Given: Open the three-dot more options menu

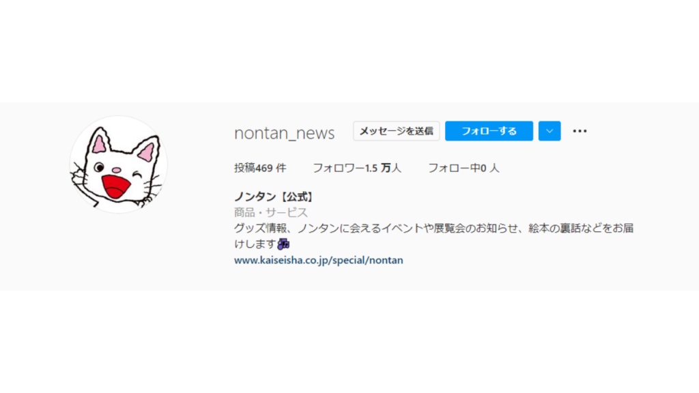Looking at the screenshot, I should [x=580, y=131].
